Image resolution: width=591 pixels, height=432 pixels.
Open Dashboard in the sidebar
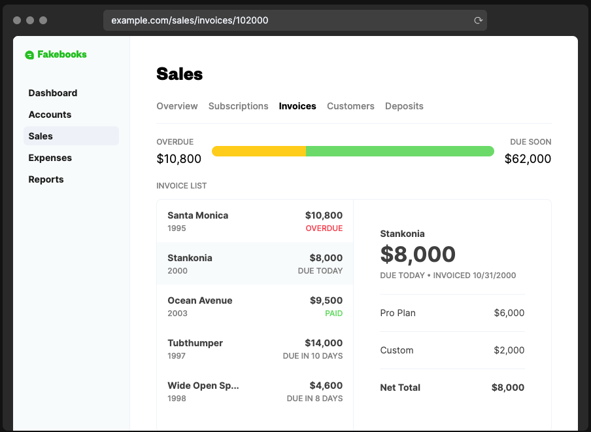(x=53, y=93)
